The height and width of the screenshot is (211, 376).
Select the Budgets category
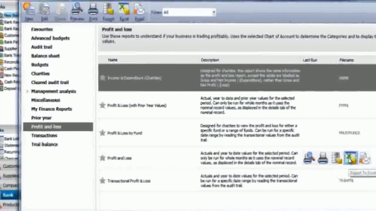[x=40, y=65]
